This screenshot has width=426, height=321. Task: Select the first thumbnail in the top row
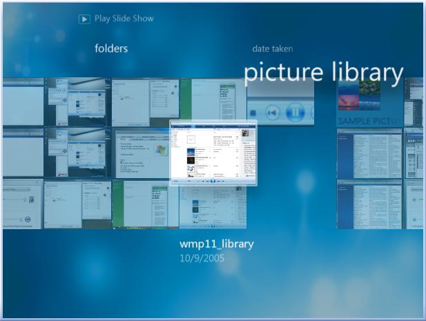tap(22, 101)
